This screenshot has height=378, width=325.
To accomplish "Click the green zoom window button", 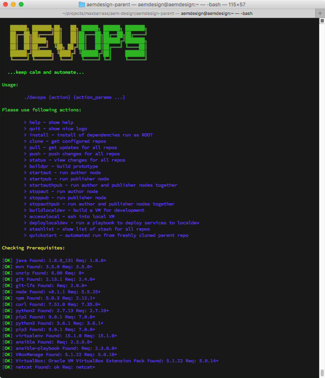I will 21,4.
